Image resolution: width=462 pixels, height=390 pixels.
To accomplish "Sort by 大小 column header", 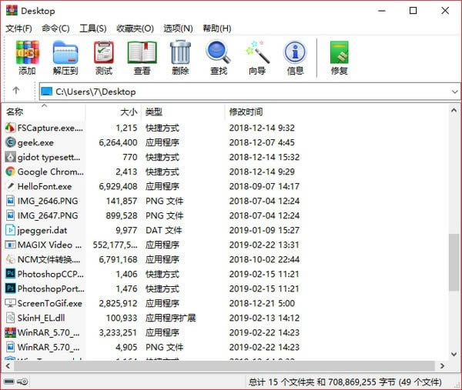I will [128, 112].
